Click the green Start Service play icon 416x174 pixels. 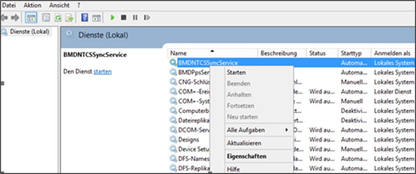pyautogui.click(x=112, y=17)
